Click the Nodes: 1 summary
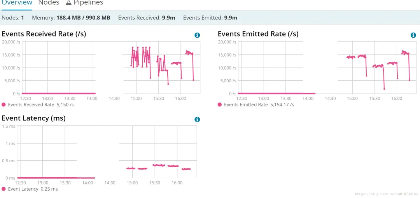The width and height of the screenshot is (420, 198). (13, 18)
